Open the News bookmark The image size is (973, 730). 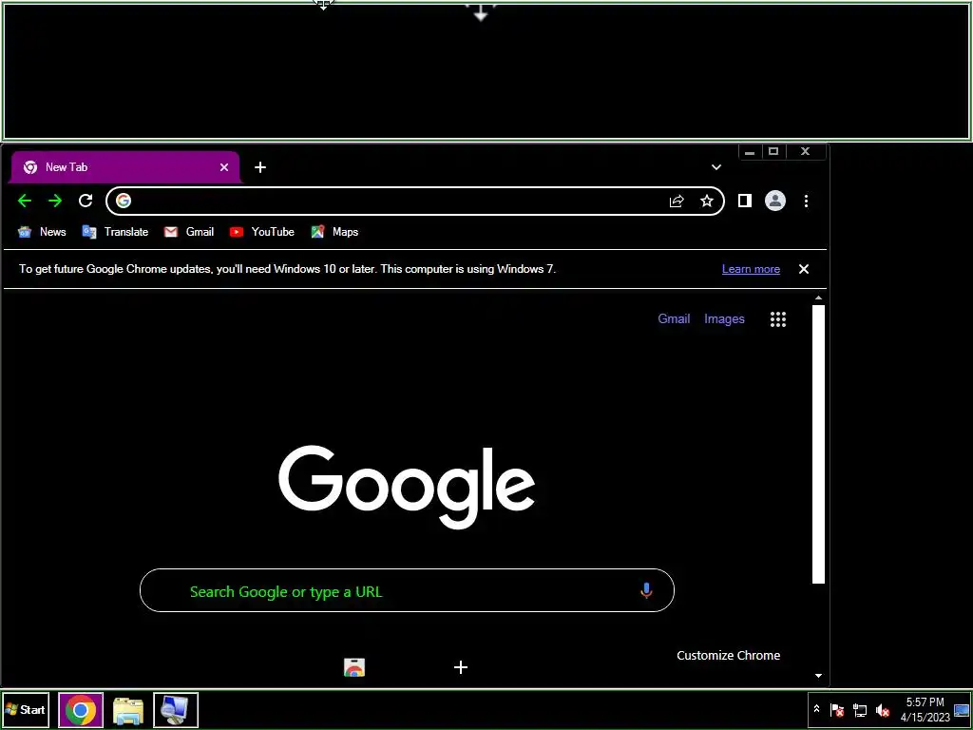42,232
